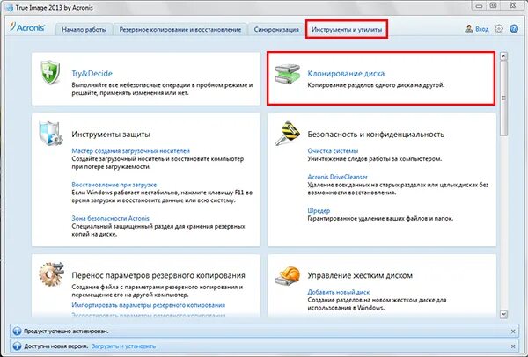Click the Acronis logo
Screen dimensions: 528x357
click(x=27, y=27)
